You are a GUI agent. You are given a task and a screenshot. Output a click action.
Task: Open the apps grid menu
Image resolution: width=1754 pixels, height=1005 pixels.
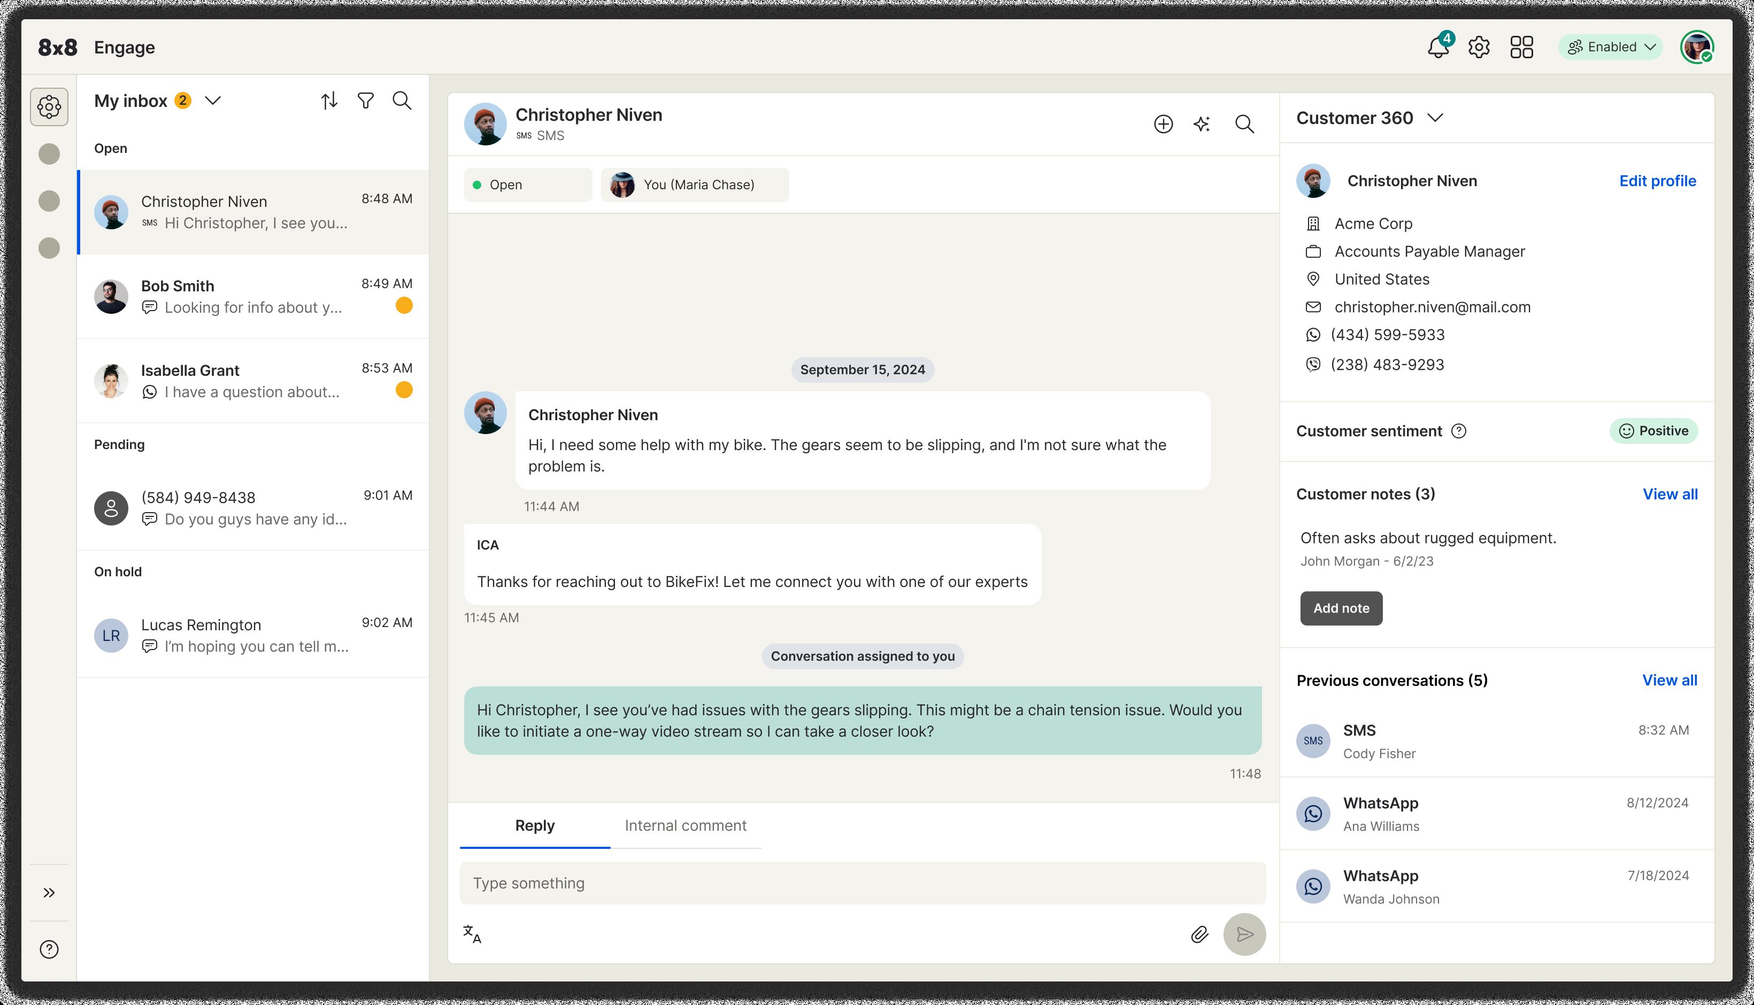click(1521, 48)
